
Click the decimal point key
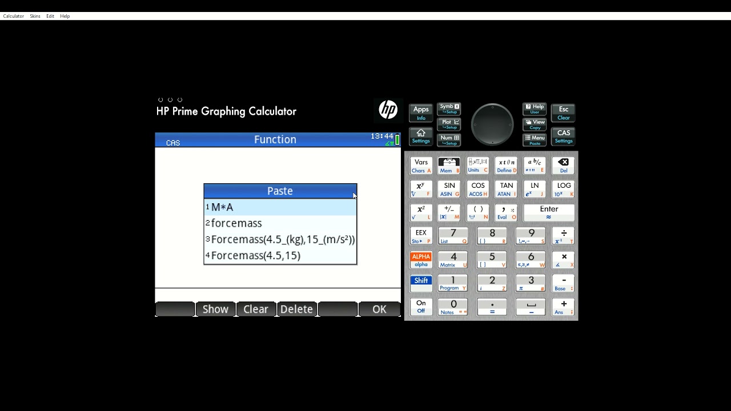492,307
